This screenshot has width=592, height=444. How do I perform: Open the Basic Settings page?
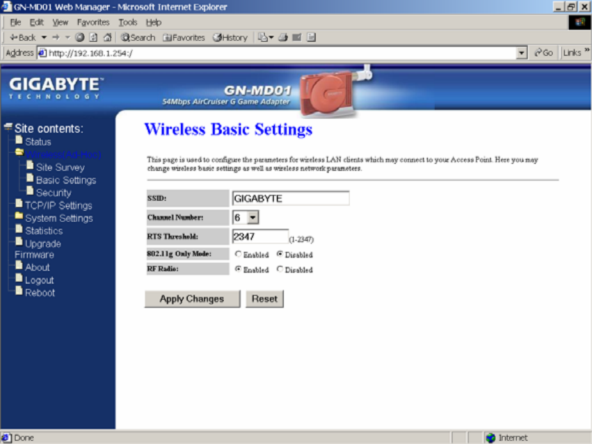[x=66, y=180]
